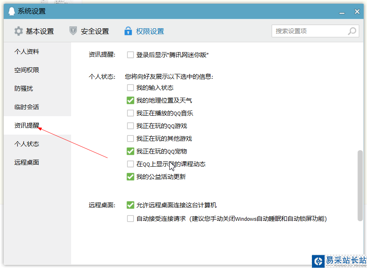Tick 我正在播放的QQ音乐 checkbox

130,113
